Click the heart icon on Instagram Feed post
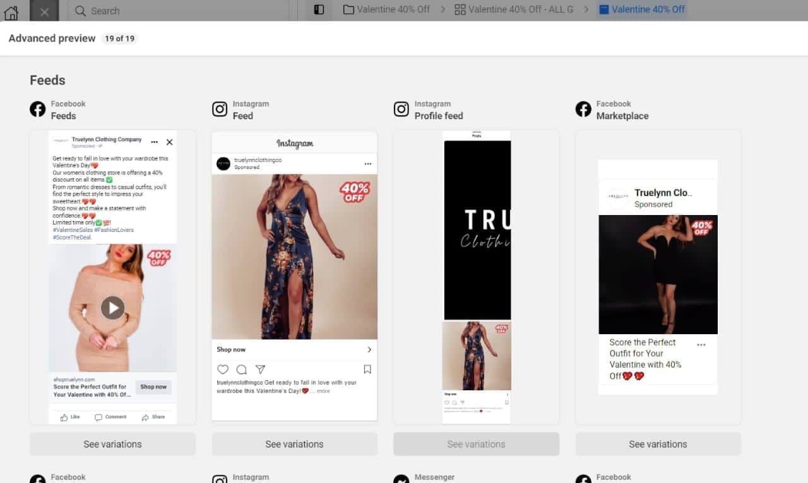 coord(223,370)
